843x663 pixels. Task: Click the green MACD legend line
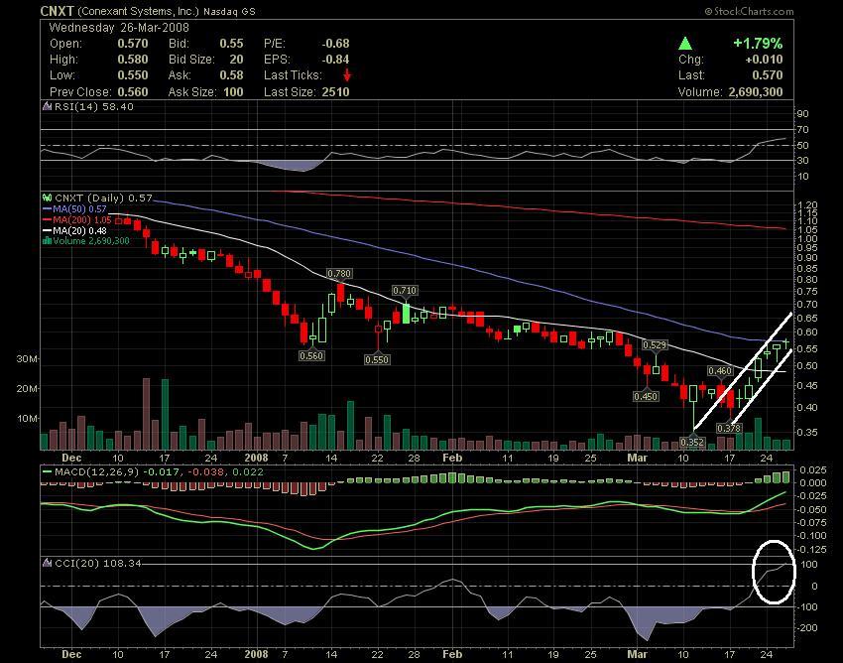point(48,472)
